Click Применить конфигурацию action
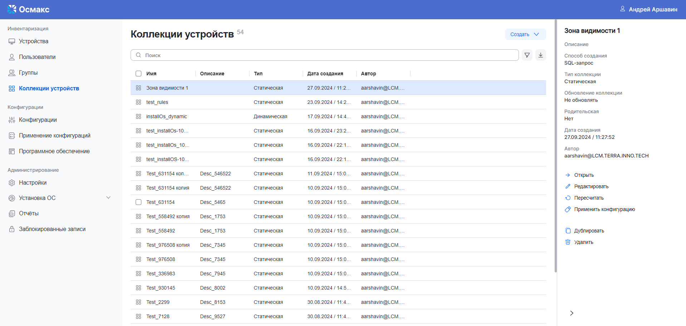Image resolution: width=686 pixels, height=326 pixels. [x=604, y=209]
